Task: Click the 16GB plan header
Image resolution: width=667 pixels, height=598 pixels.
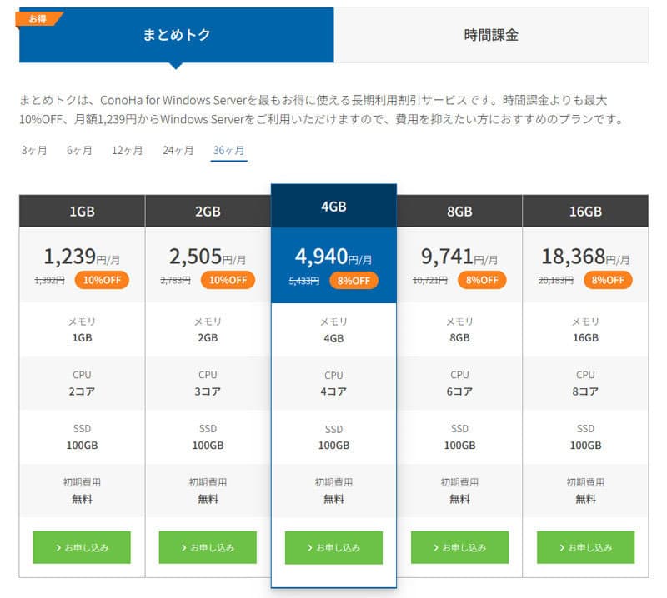Action: coord(585,211)
